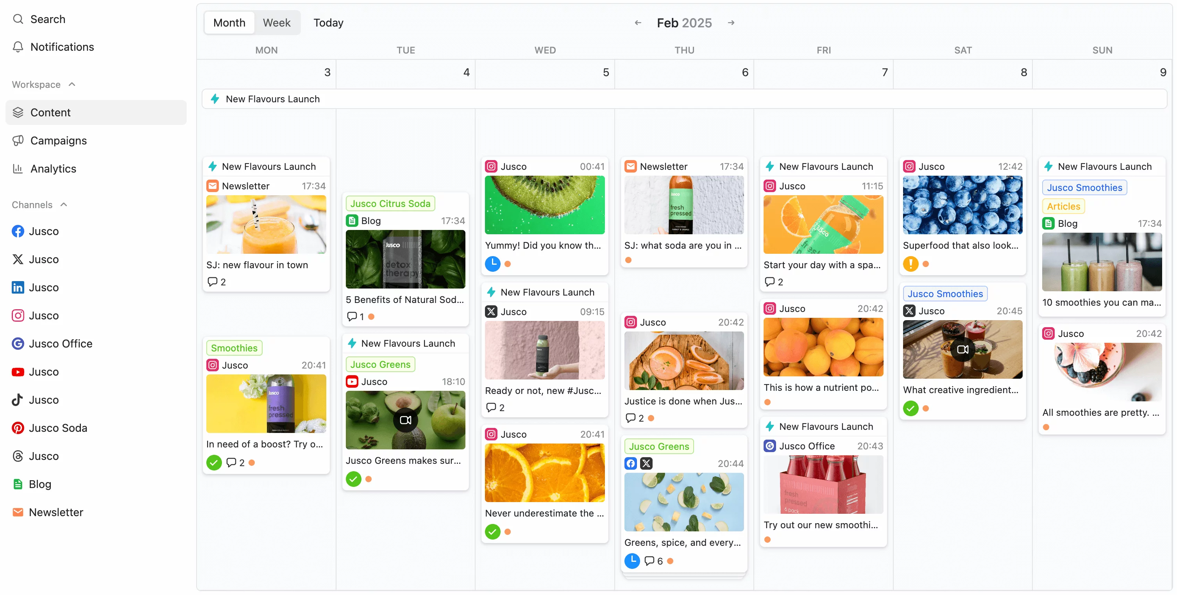
Task: Click the Search icon in sidebar
Action: (16, 19)
